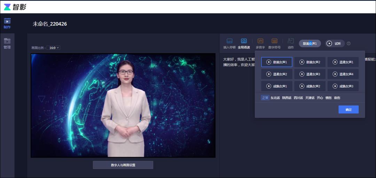
Task: Select the 正常 (normal) voice style
Action: (265, 98)
